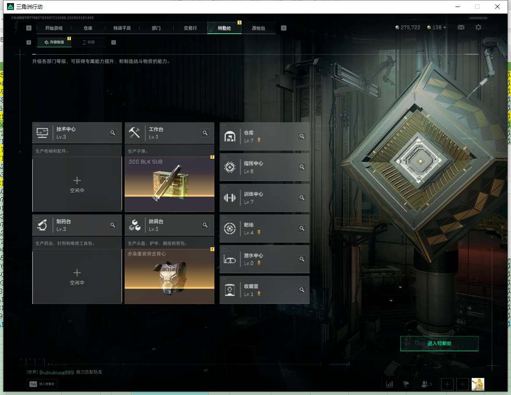This screenshot has width=511, height=395.
Task: Click the 训练中心 dumbbell icon
Action: [230, 198]
